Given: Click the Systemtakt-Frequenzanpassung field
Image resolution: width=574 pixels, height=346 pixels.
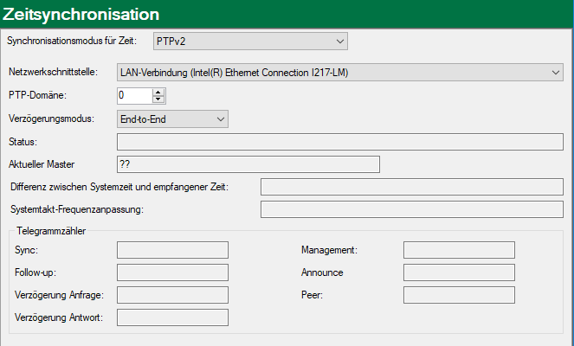Looking at the screenshot, I should (411, 209).
